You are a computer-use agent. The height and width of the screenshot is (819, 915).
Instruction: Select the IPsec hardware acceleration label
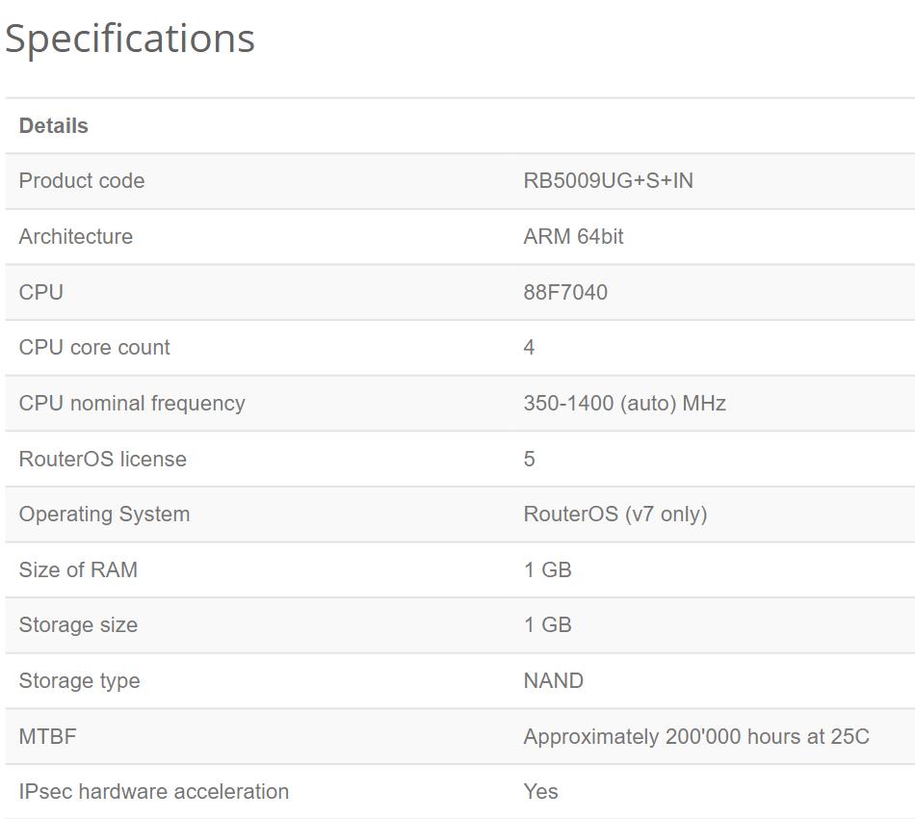pos(154,792)
